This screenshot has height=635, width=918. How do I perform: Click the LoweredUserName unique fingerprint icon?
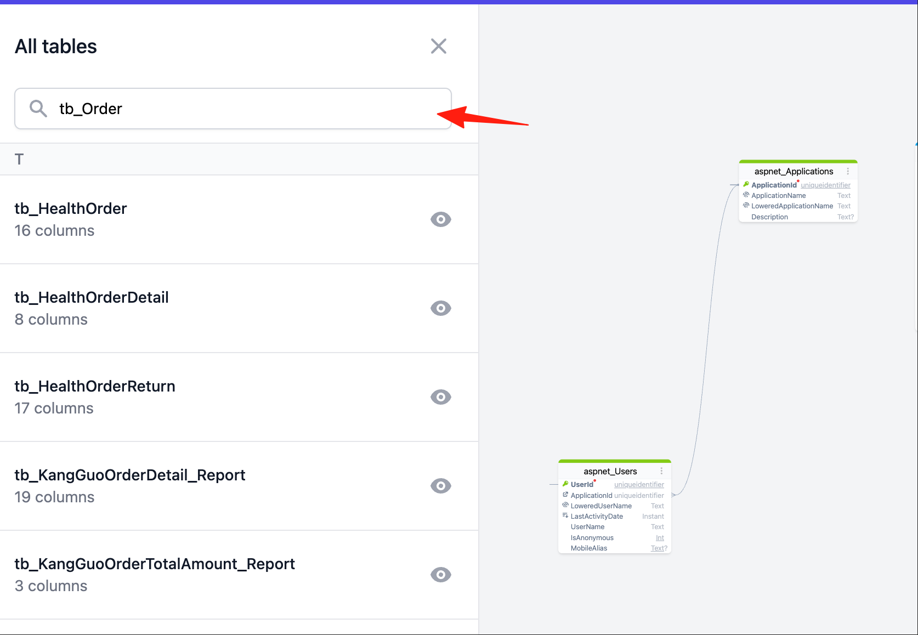click(x=565, y=505)
